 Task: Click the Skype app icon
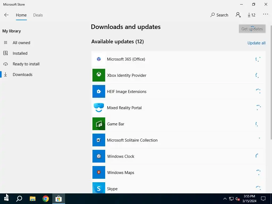(x=99, y=188)
